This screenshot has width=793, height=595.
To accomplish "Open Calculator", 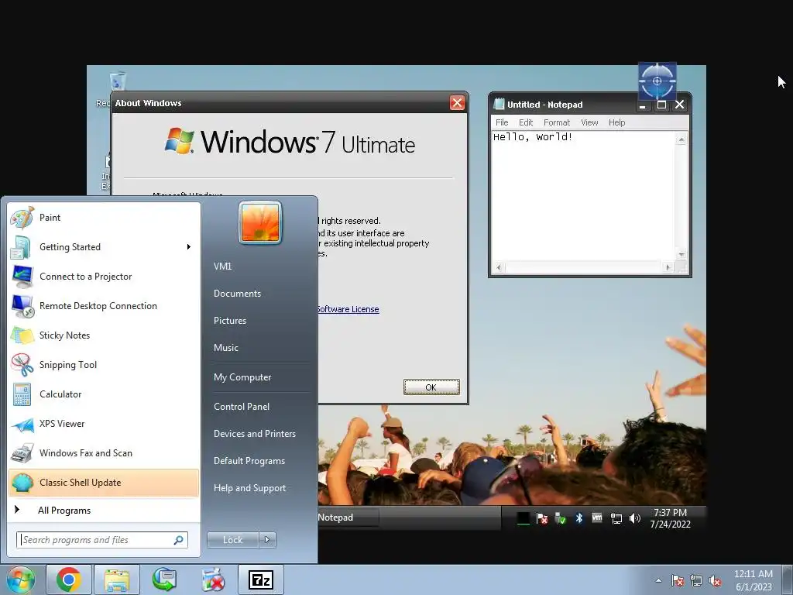I will 104,394.
